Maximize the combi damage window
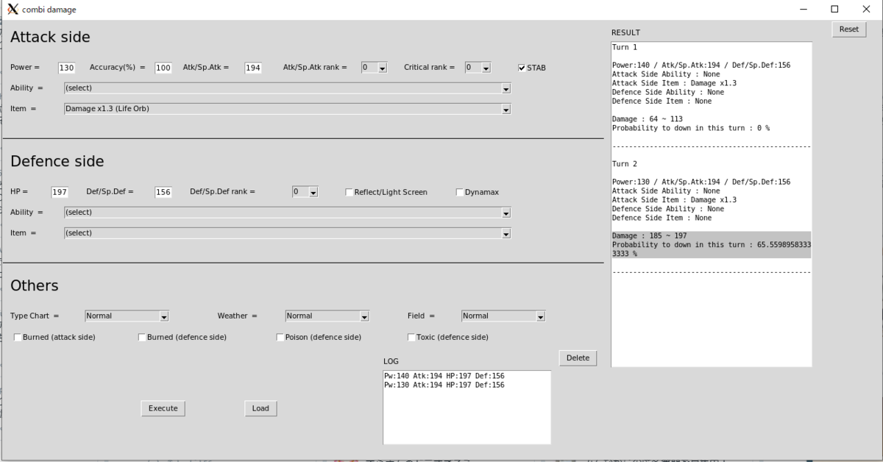 [834, 10]
